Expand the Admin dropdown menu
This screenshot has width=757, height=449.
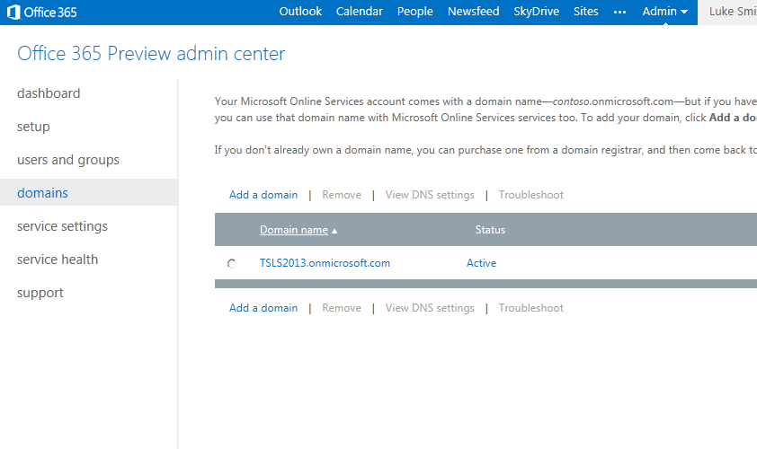click(665, 12)
